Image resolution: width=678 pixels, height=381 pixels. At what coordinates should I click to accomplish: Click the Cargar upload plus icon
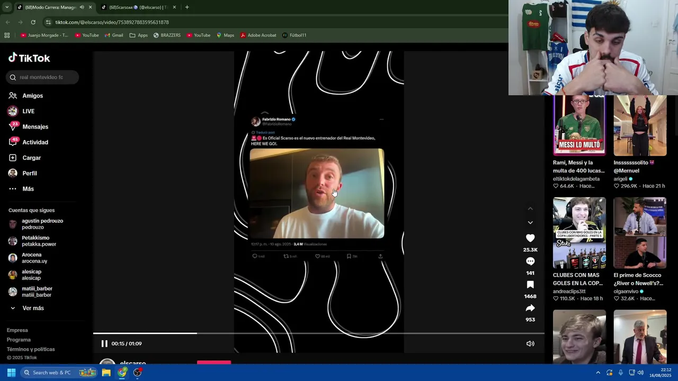[13, 158]
